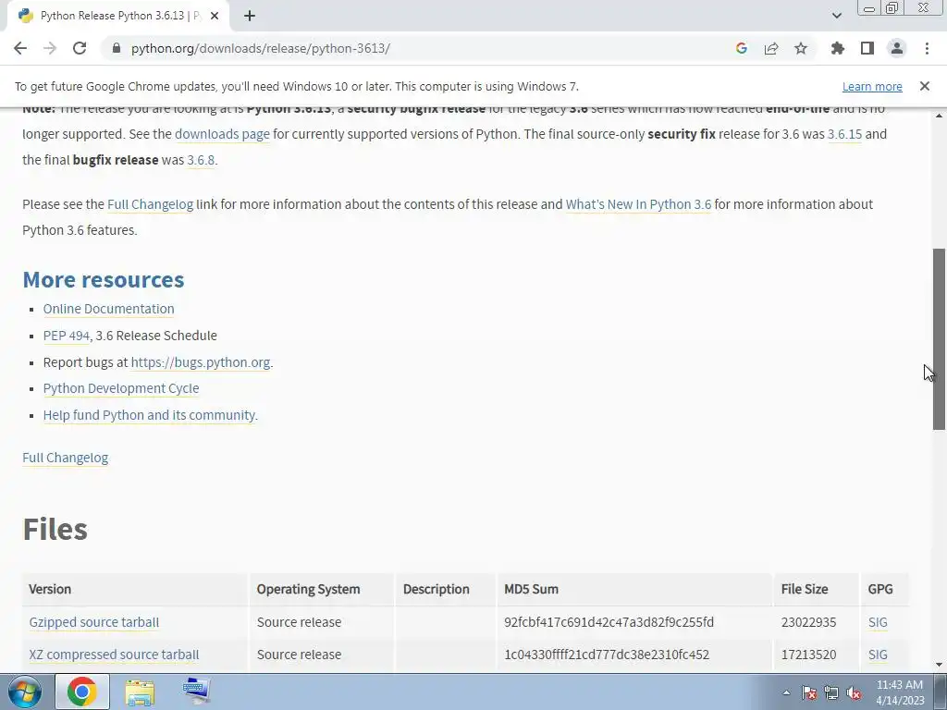
Task: Click the address bar URL
Action: [x=260, y=48]
